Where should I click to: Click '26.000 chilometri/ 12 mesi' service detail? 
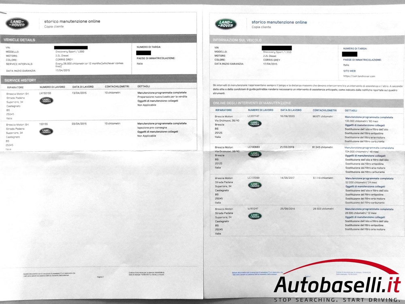(361, 213)
